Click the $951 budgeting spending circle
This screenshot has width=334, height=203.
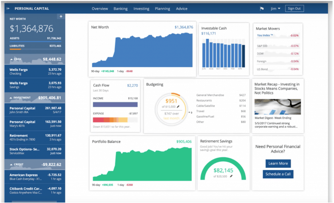pos(171,109)
